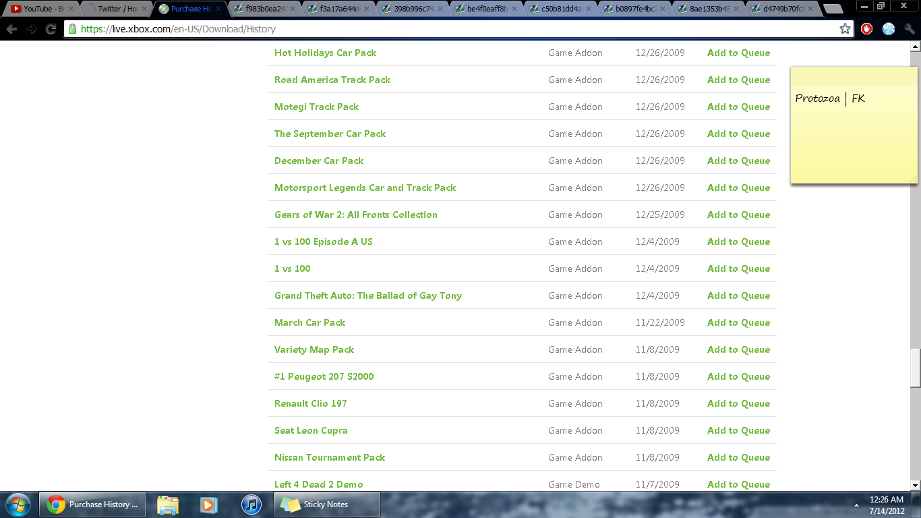This screenshot has width=921, height=518.
Task: Reload the page with the refresh icon
Action: (51, 29)
